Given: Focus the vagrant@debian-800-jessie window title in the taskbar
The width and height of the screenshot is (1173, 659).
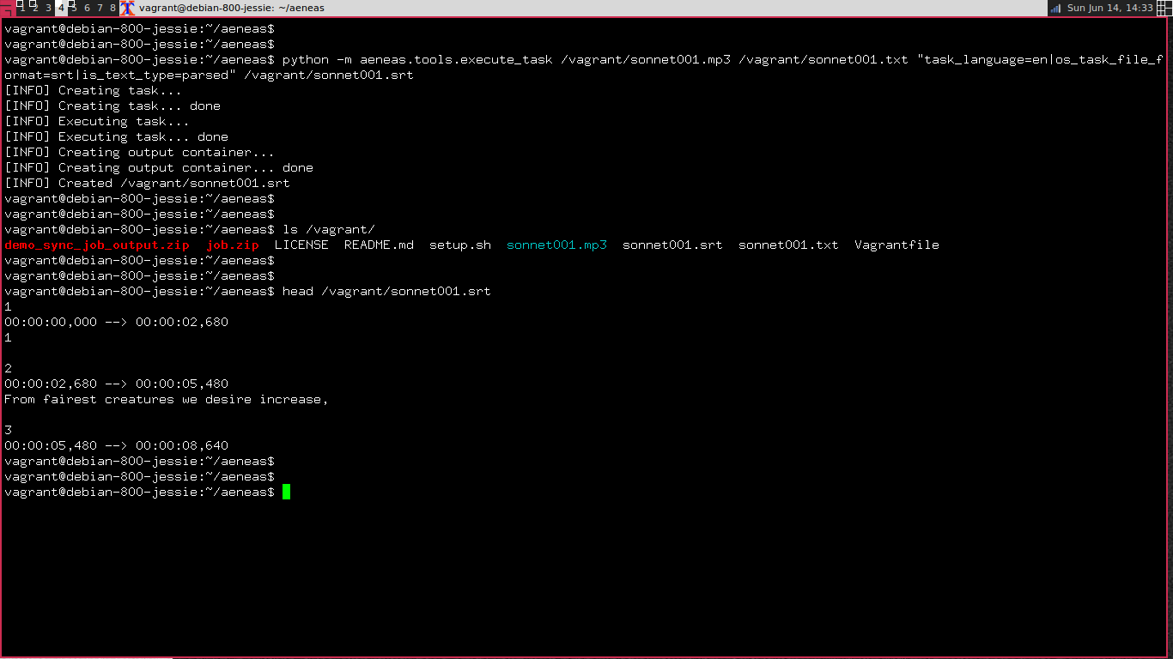Looking at the screenshot, I should [x=232, y=8].
